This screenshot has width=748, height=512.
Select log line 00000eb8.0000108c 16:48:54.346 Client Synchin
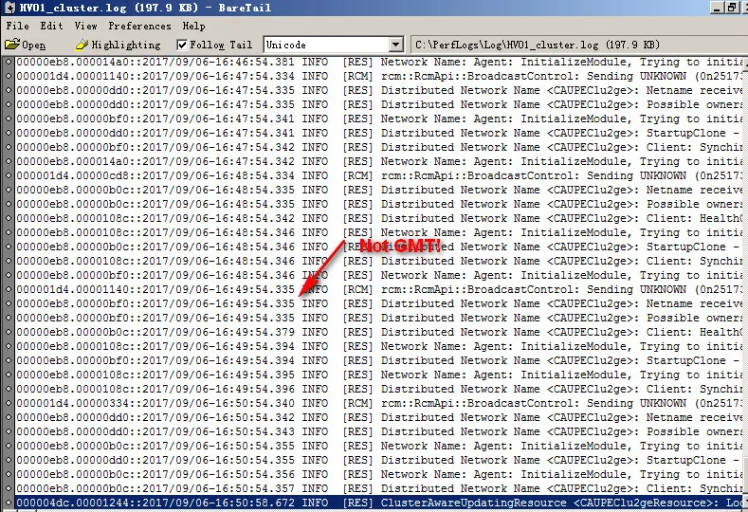[x=379, y=261]
